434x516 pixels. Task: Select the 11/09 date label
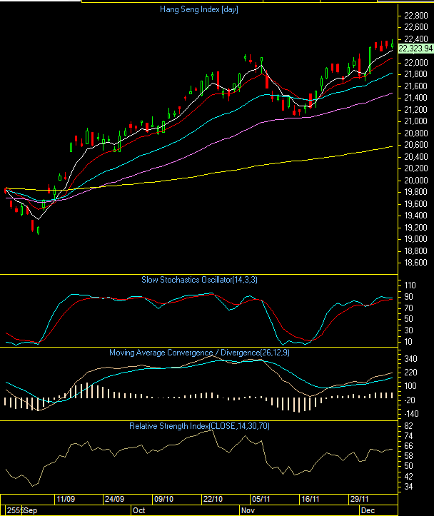point(66,499)
